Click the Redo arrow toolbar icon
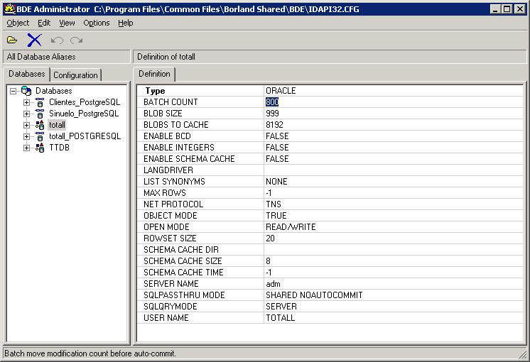530x362 pixels. coord(76,40)
